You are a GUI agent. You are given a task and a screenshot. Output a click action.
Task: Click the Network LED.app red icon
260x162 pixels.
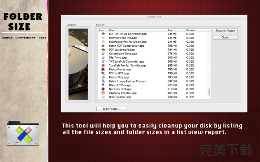click(103, 89)
